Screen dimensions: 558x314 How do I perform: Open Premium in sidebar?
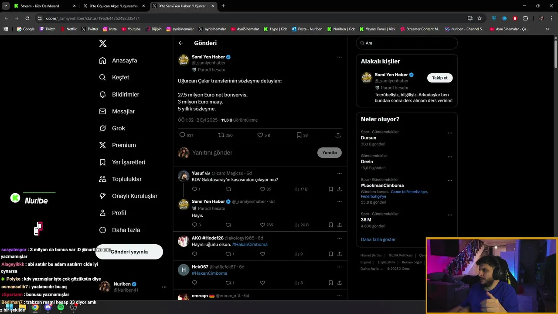[x=117, y=145]
